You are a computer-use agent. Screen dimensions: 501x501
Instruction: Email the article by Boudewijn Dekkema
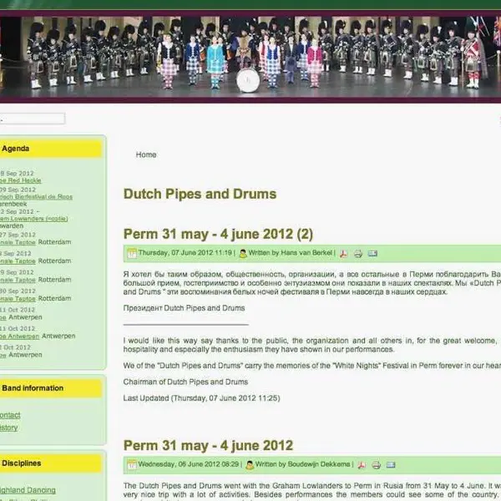(x=391, y=464)
